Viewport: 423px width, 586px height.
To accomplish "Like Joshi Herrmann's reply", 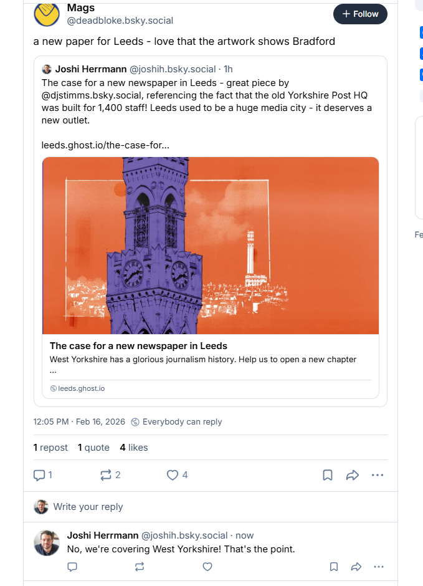I will coord(207,567).
